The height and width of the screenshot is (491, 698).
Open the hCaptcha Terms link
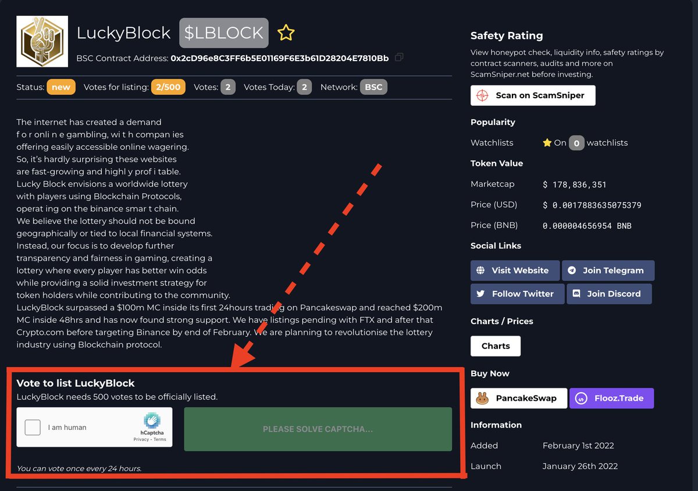point(160,440)
